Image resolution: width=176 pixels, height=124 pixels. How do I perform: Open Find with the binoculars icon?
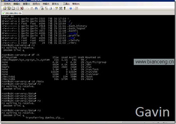36,8
